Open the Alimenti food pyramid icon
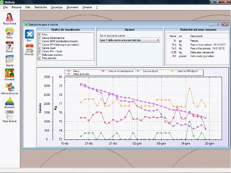231x173 pixels. click(x=9, y=101)
